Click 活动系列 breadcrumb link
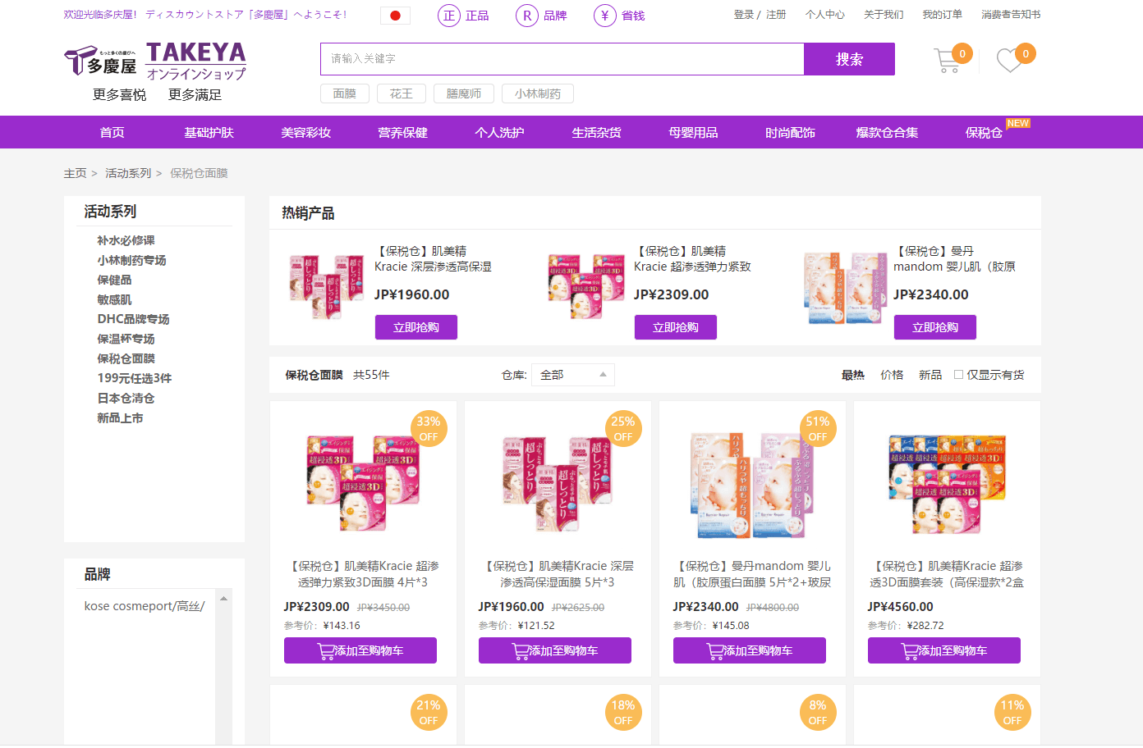 click(x=128, y=173)
